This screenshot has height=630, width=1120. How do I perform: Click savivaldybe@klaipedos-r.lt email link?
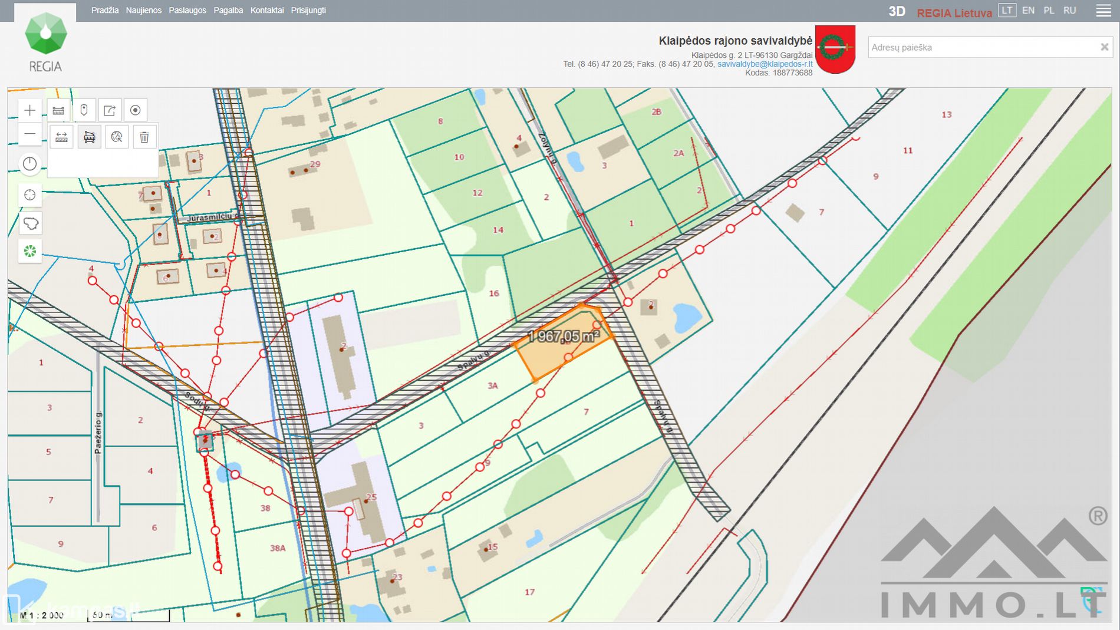click(765, 64)
